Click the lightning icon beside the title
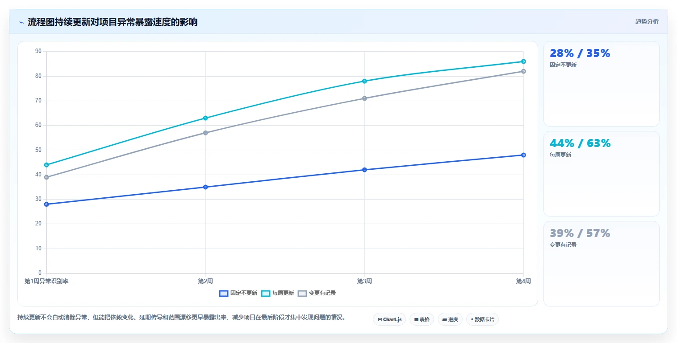The width and height of the screenshot is (677, 343). [x=21, y=22]
